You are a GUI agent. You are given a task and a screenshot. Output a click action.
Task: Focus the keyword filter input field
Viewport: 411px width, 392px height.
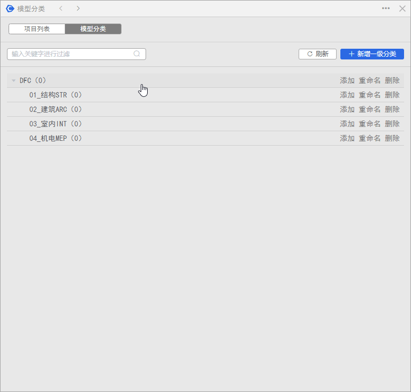tap(70, 54)
